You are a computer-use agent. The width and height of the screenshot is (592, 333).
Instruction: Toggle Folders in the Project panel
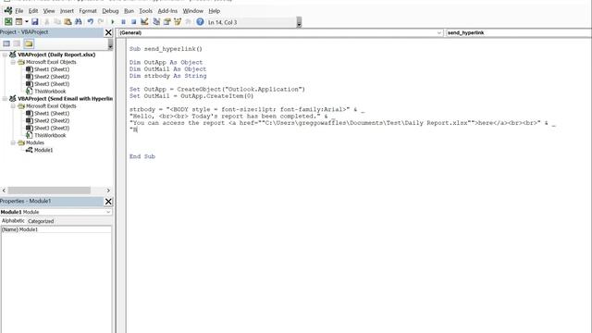pos(29,43)
